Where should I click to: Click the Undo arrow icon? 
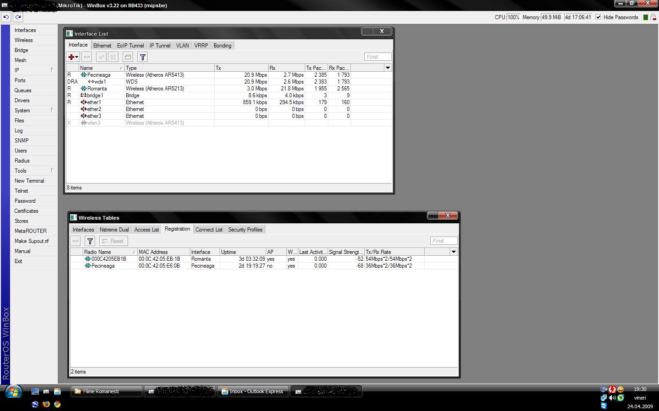(x=6, y=17)
